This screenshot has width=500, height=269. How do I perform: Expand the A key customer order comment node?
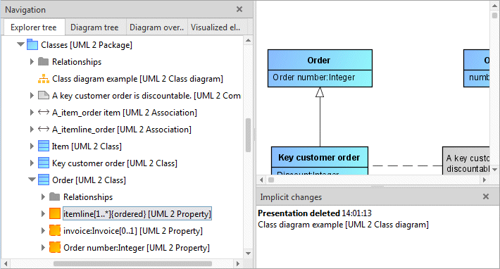click(x=32, y=95)
